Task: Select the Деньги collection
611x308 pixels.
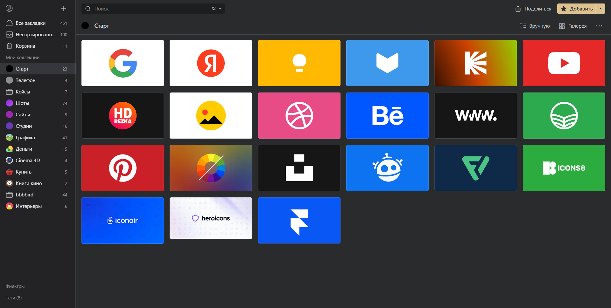Action: click(38, 149)
